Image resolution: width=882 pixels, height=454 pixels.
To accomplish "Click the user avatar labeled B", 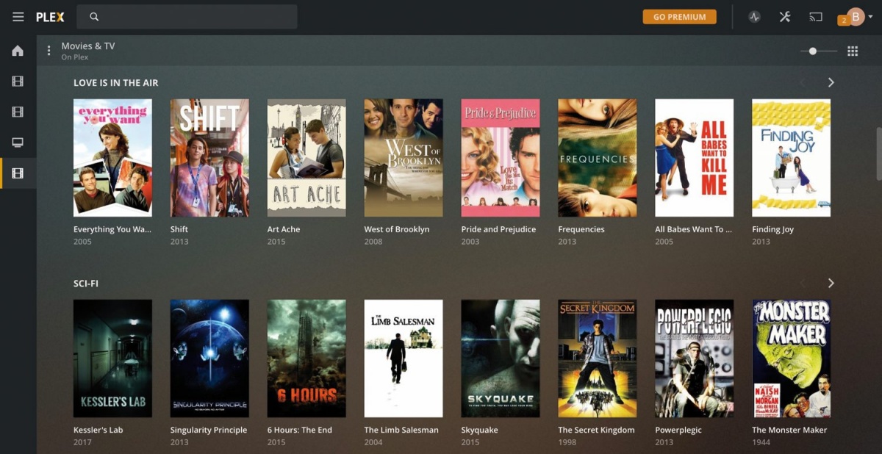I will (856, 16).
